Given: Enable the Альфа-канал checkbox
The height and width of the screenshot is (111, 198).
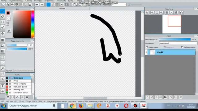Looking at the screenshot, I should tap(147, 47).
